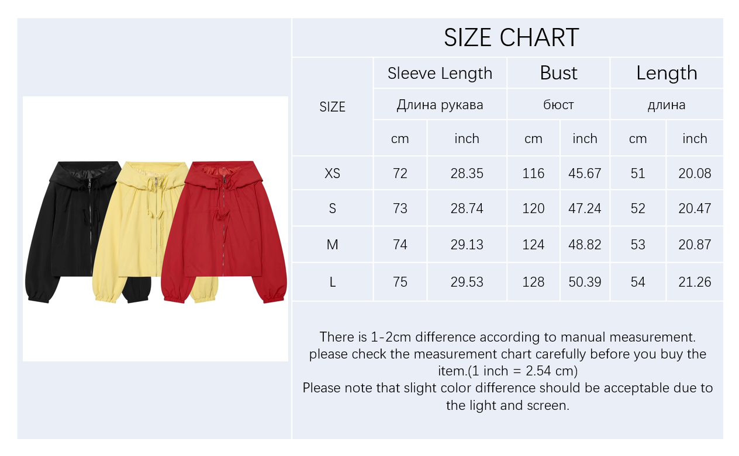The height and width of the screenshot is (456, 739).
Task: Select the L size row label
Action: point(332,282)
